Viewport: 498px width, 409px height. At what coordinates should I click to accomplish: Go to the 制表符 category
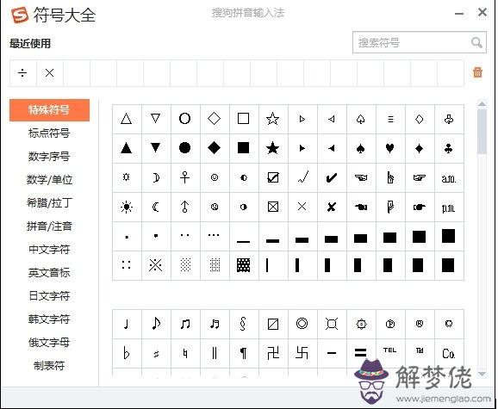tap(49, 366)
